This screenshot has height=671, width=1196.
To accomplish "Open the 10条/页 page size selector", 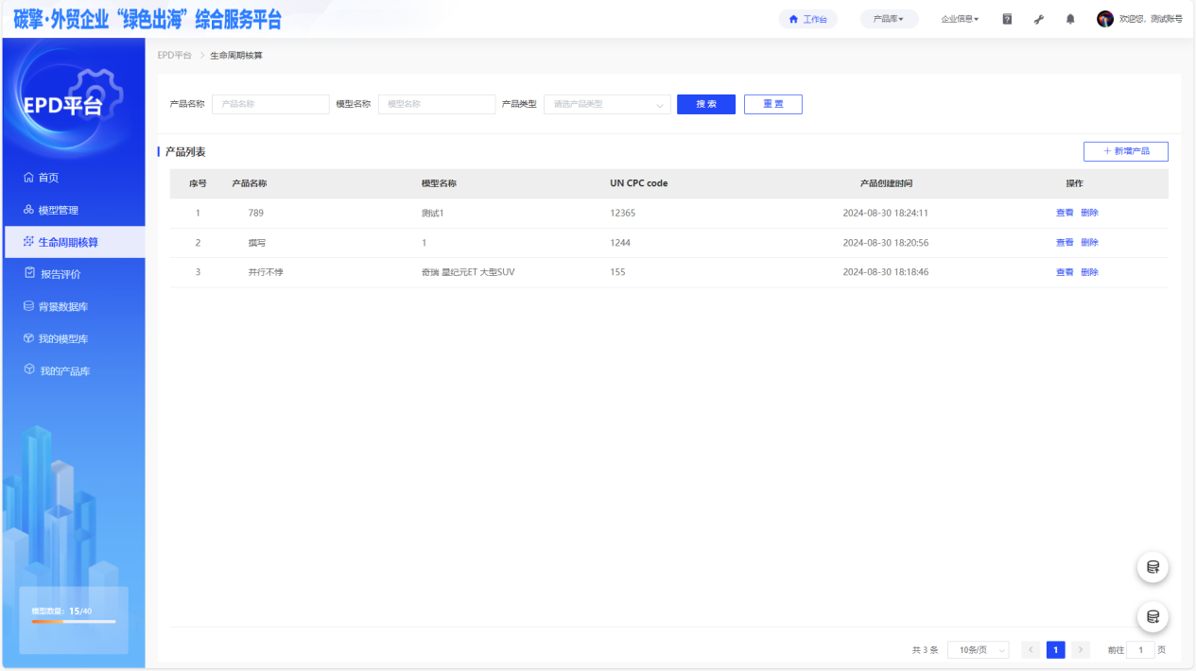I will 978,650.
